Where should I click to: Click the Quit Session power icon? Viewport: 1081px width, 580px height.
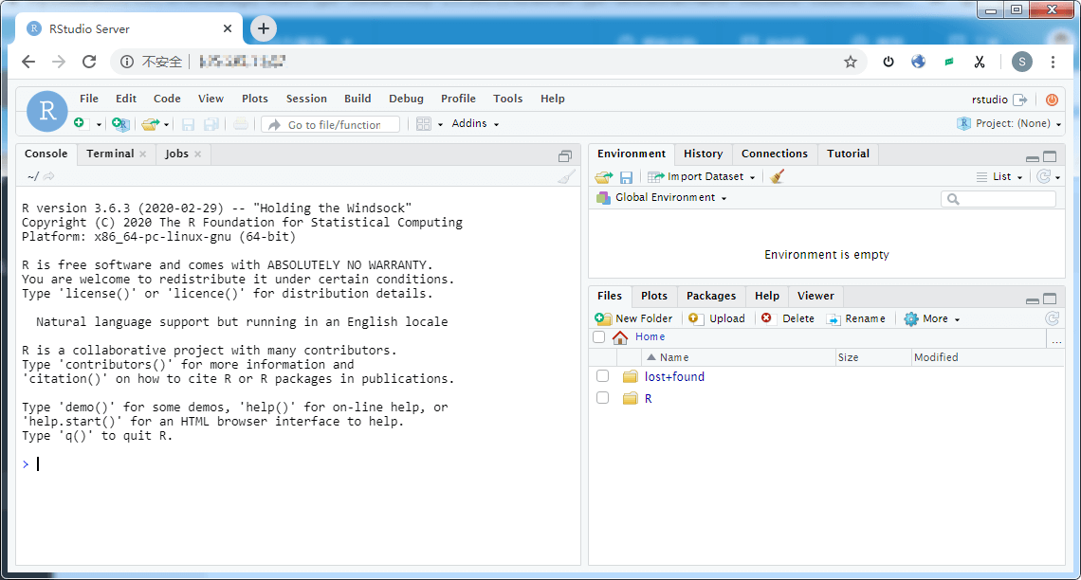[1052, 100]
